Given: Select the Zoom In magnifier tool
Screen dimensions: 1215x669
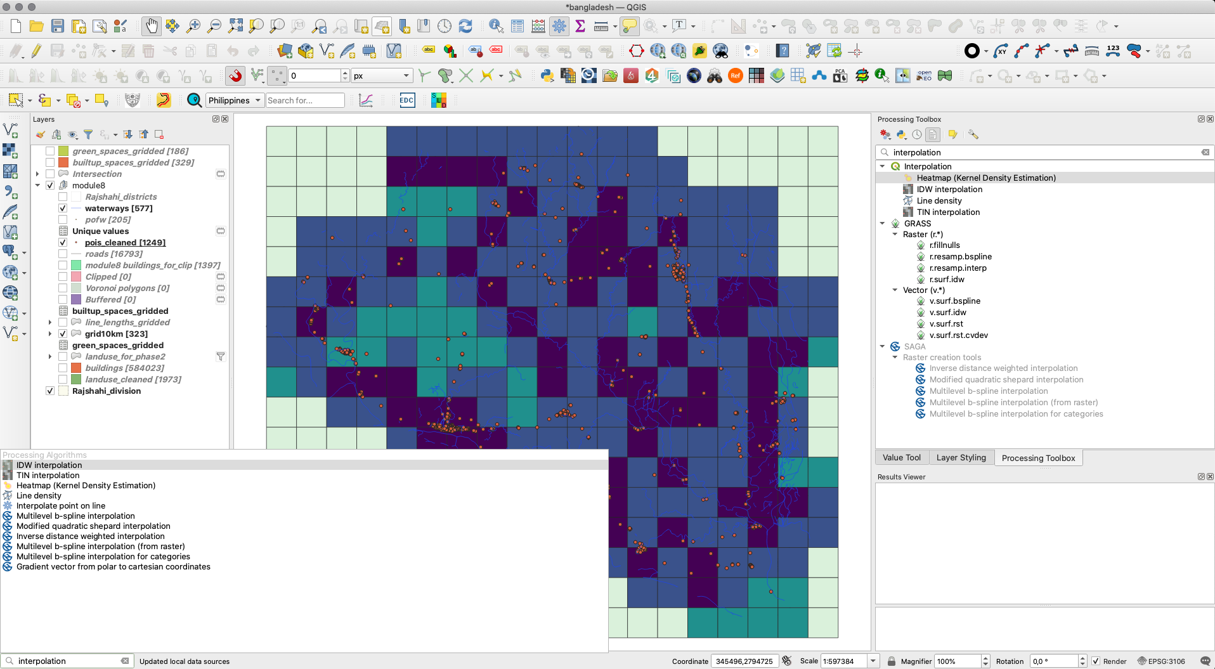Looking at the screenshot, I should point(193,26).
